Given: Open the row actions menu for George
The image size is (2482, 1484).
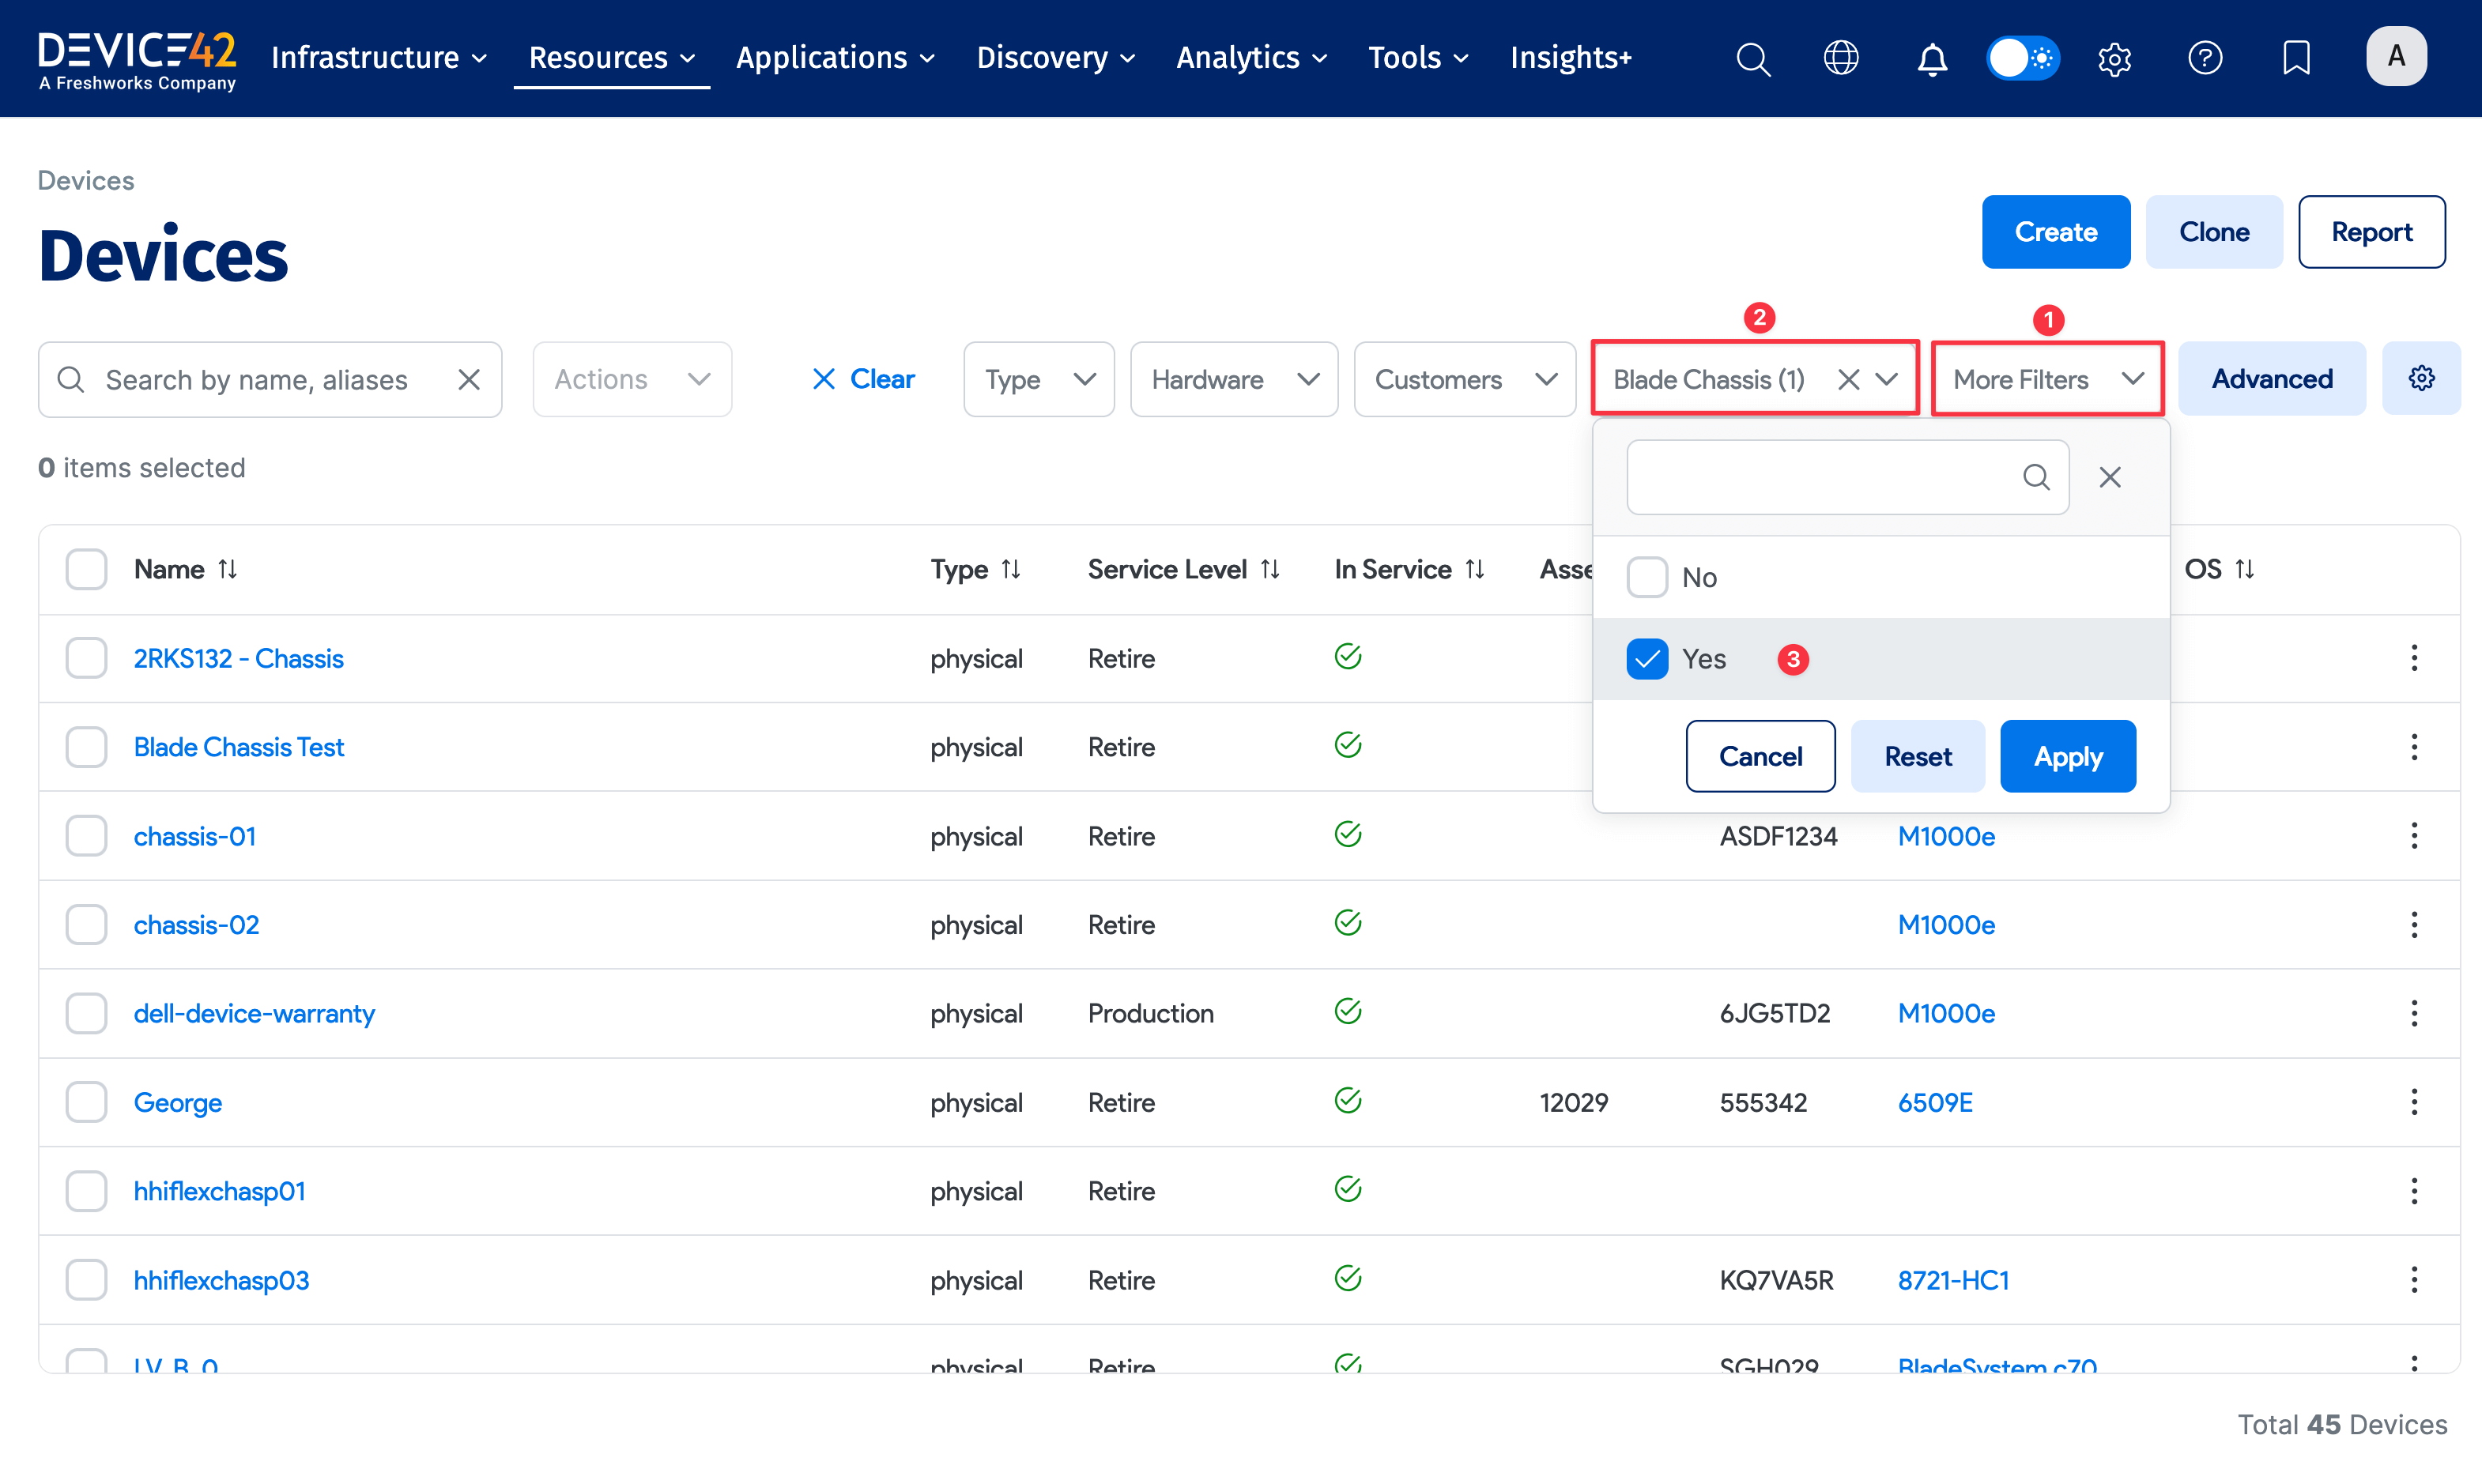Looking at the screenshot, I should point(2414,1101).
